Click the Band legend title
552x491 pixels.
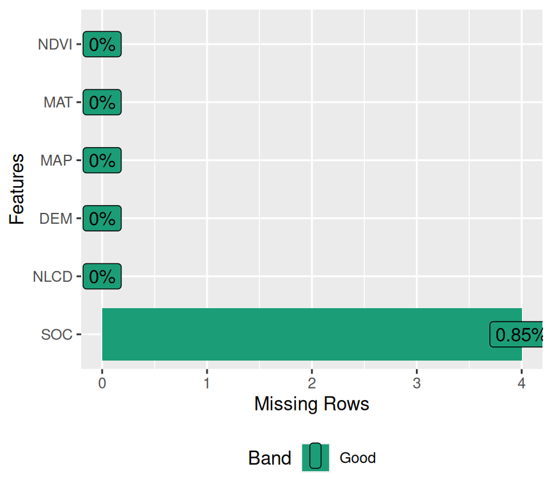click(270, 458)
